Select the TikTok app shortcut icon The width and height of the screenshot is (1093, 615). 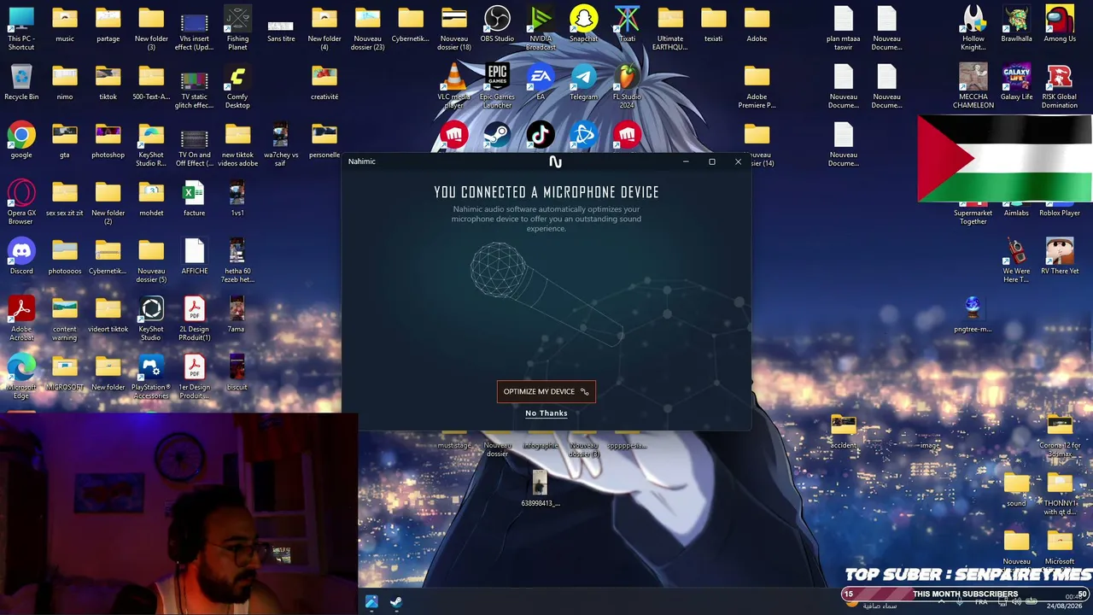[x=541, y=135]
